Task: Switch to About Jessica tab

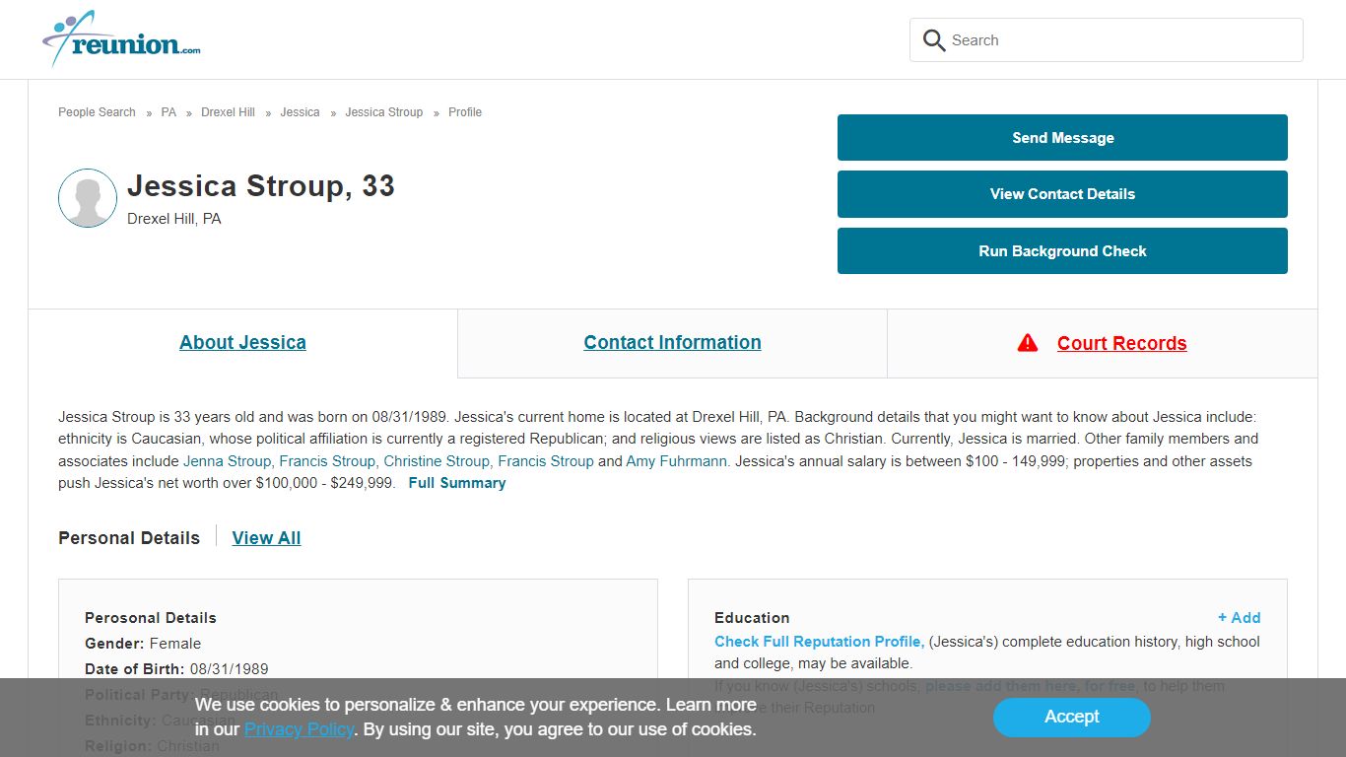Action: click(x=242, y=343)
